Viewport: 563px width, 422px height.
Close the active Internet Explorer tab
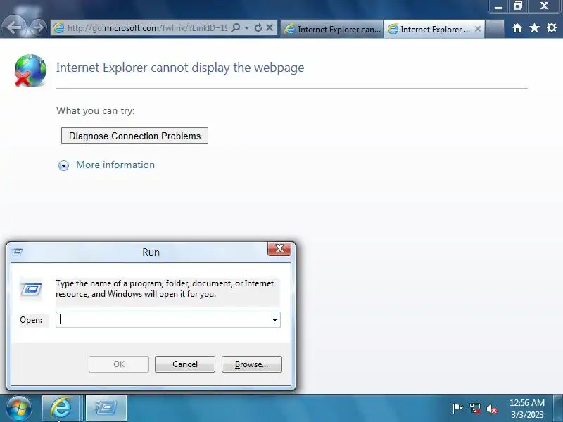tap(478, 29)
